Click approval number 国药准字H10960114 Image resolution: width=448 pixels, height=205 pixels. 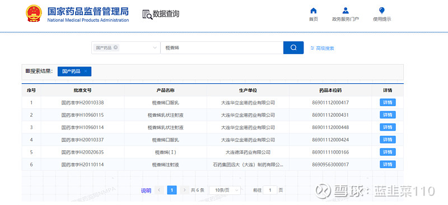[x=82, y=127]
